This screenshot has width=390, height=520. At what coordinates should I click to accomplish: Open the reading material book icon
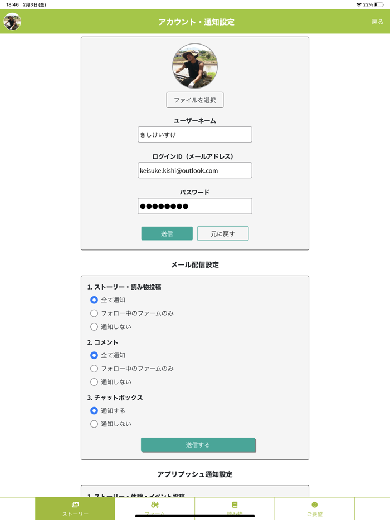(x=235, y=504)
